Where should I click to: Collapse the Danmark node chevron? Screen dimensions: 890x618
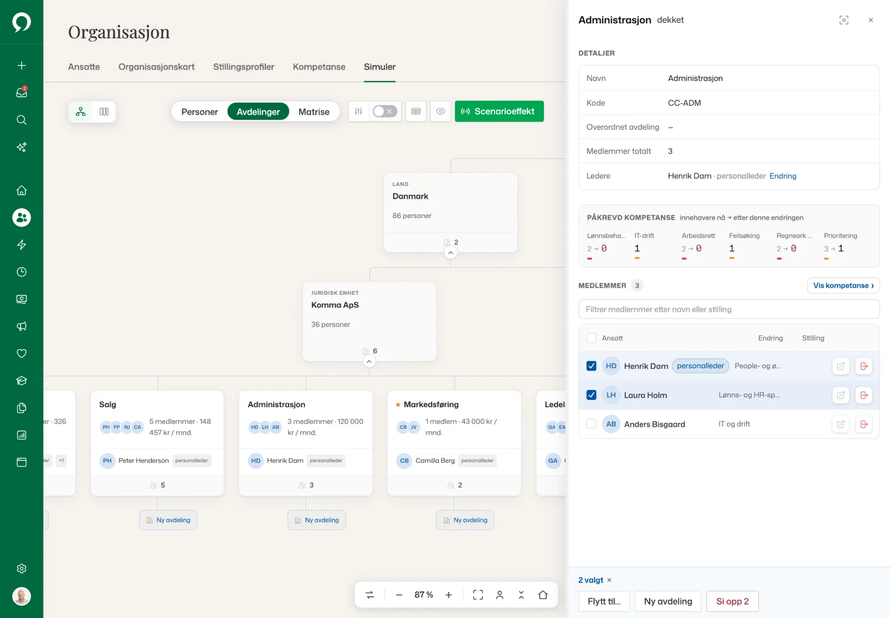[451, 253]
